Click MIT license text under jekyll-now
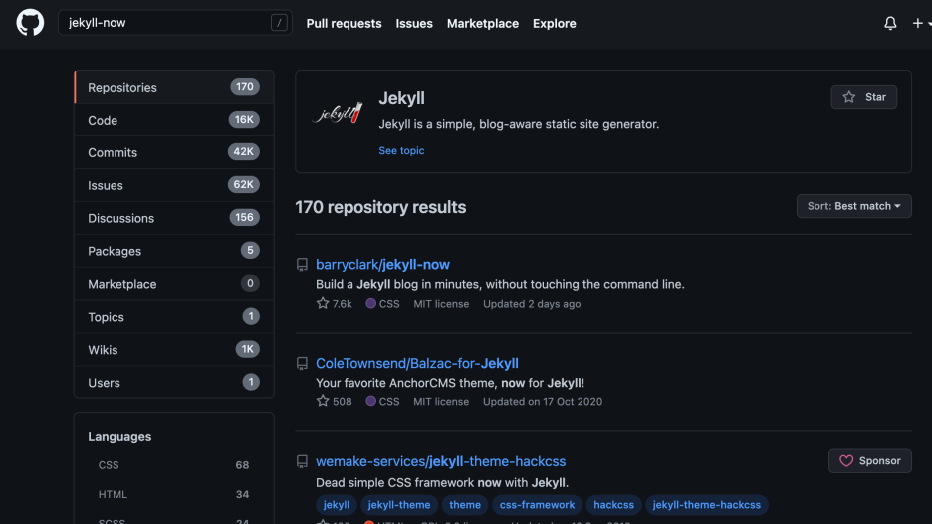Screen dimensions: 932x524 coord(441,303)
